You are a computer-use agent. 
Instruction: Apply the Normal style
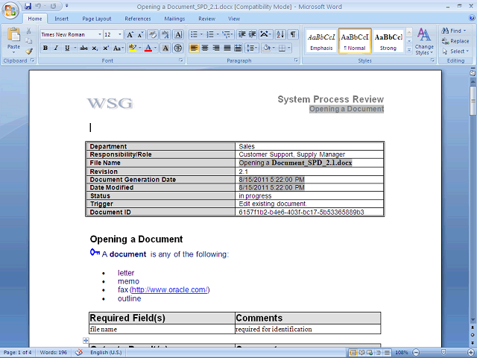355,41
